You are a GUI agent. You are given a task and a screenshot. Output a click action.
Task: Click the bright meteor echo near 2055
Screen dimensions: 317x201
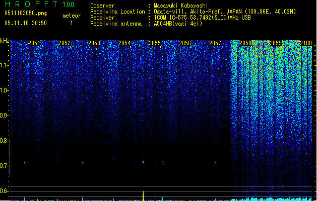coord(143,162)
